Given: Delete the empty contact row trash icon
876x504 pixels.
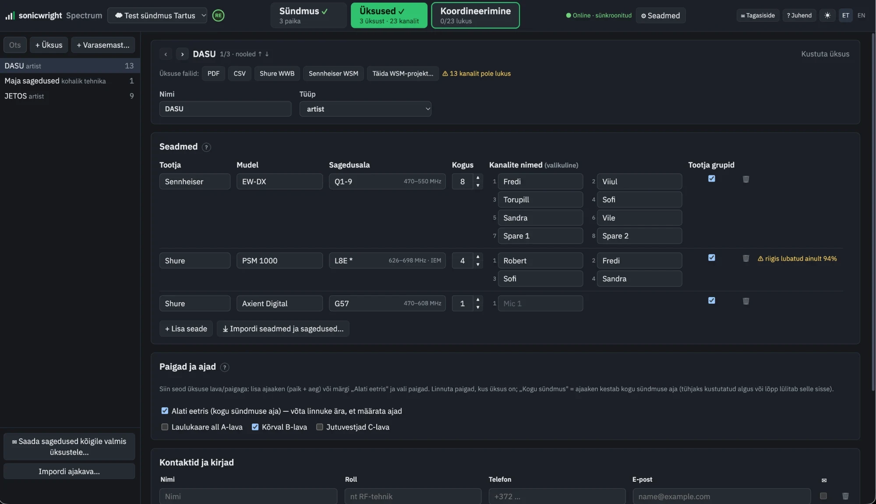Looking at the screenshot, I should coord(845,496).
